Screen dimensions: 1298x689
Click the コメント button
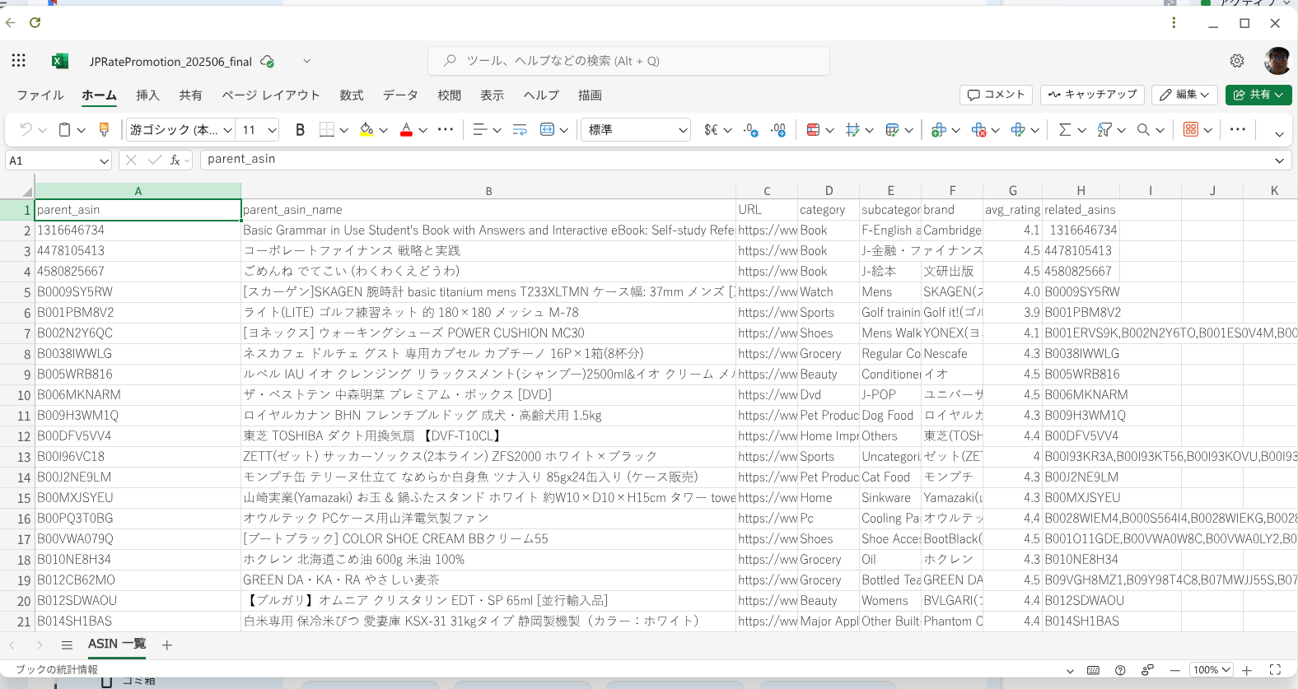click(x=997, y=95)
